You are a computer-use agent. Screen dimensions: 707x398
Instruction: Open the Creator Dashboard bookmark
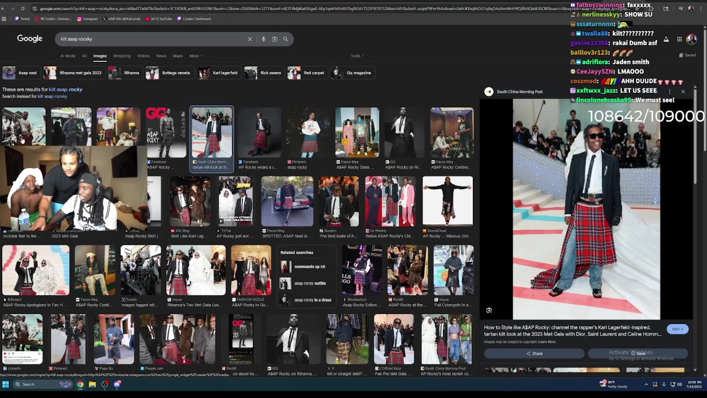pos(193,19)
